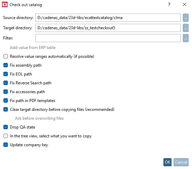Screen dimensions: 192x169
Task: Uncheck Update company key
Action: [x=6, y=145]
